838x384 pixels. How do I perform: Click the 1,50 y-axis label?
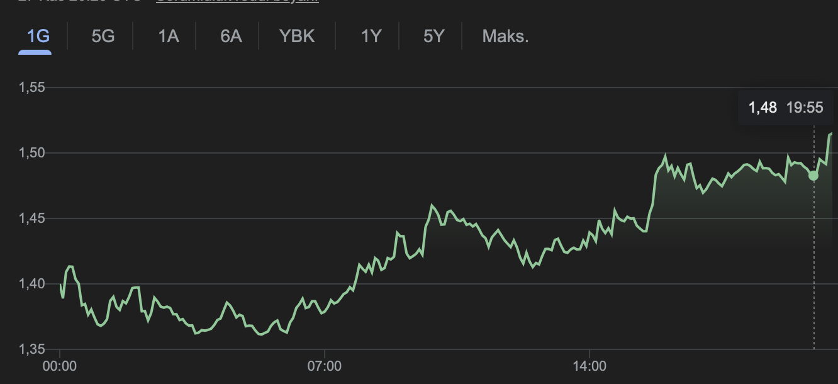tap(32, 153)
